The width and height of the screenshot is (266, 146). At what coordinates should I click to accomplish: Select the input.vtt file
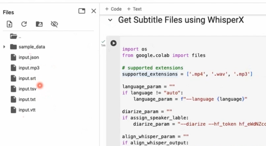(27, 110)
